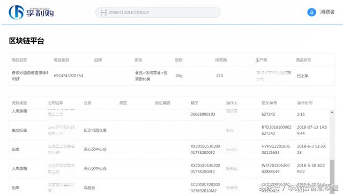Select the 已上架 status cell
The image size is (343, 194).
[302, 76]
